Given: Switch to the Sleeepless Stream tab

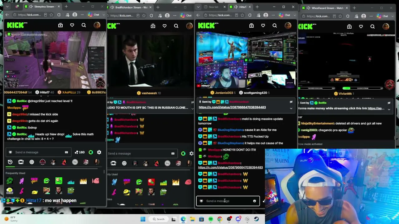Looking at the screenshot, I should click(42, 7).
